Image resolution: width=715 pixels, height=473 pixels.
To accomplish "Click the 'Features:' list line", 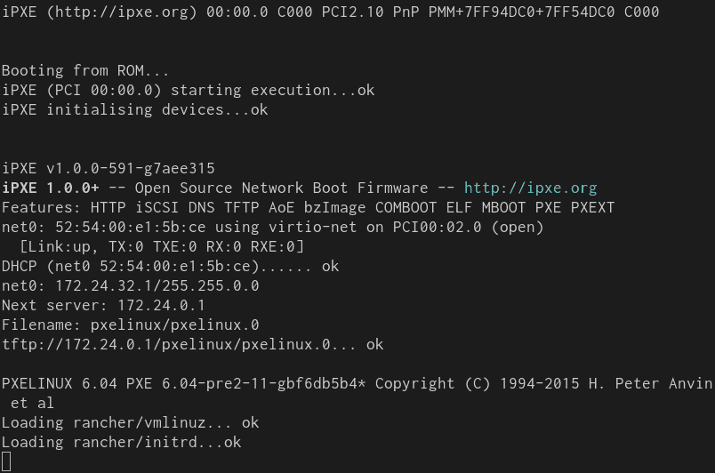I will [309, 207].
